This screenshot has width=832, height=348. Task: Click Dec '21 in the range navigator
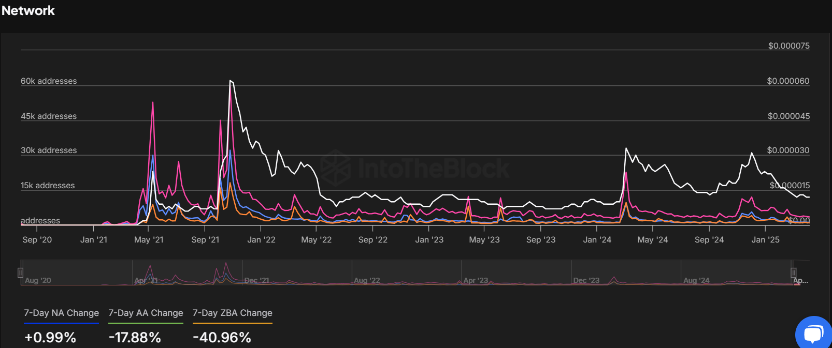257,280
